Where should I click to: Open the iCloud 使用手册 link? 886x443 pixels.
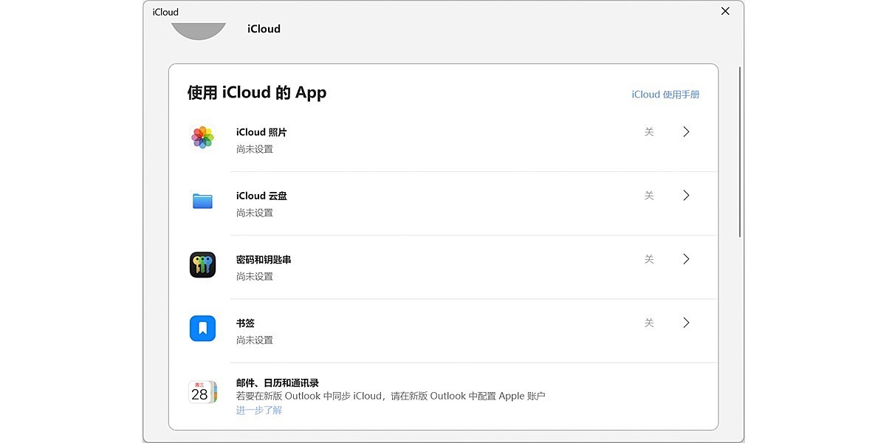pos(664,94)
